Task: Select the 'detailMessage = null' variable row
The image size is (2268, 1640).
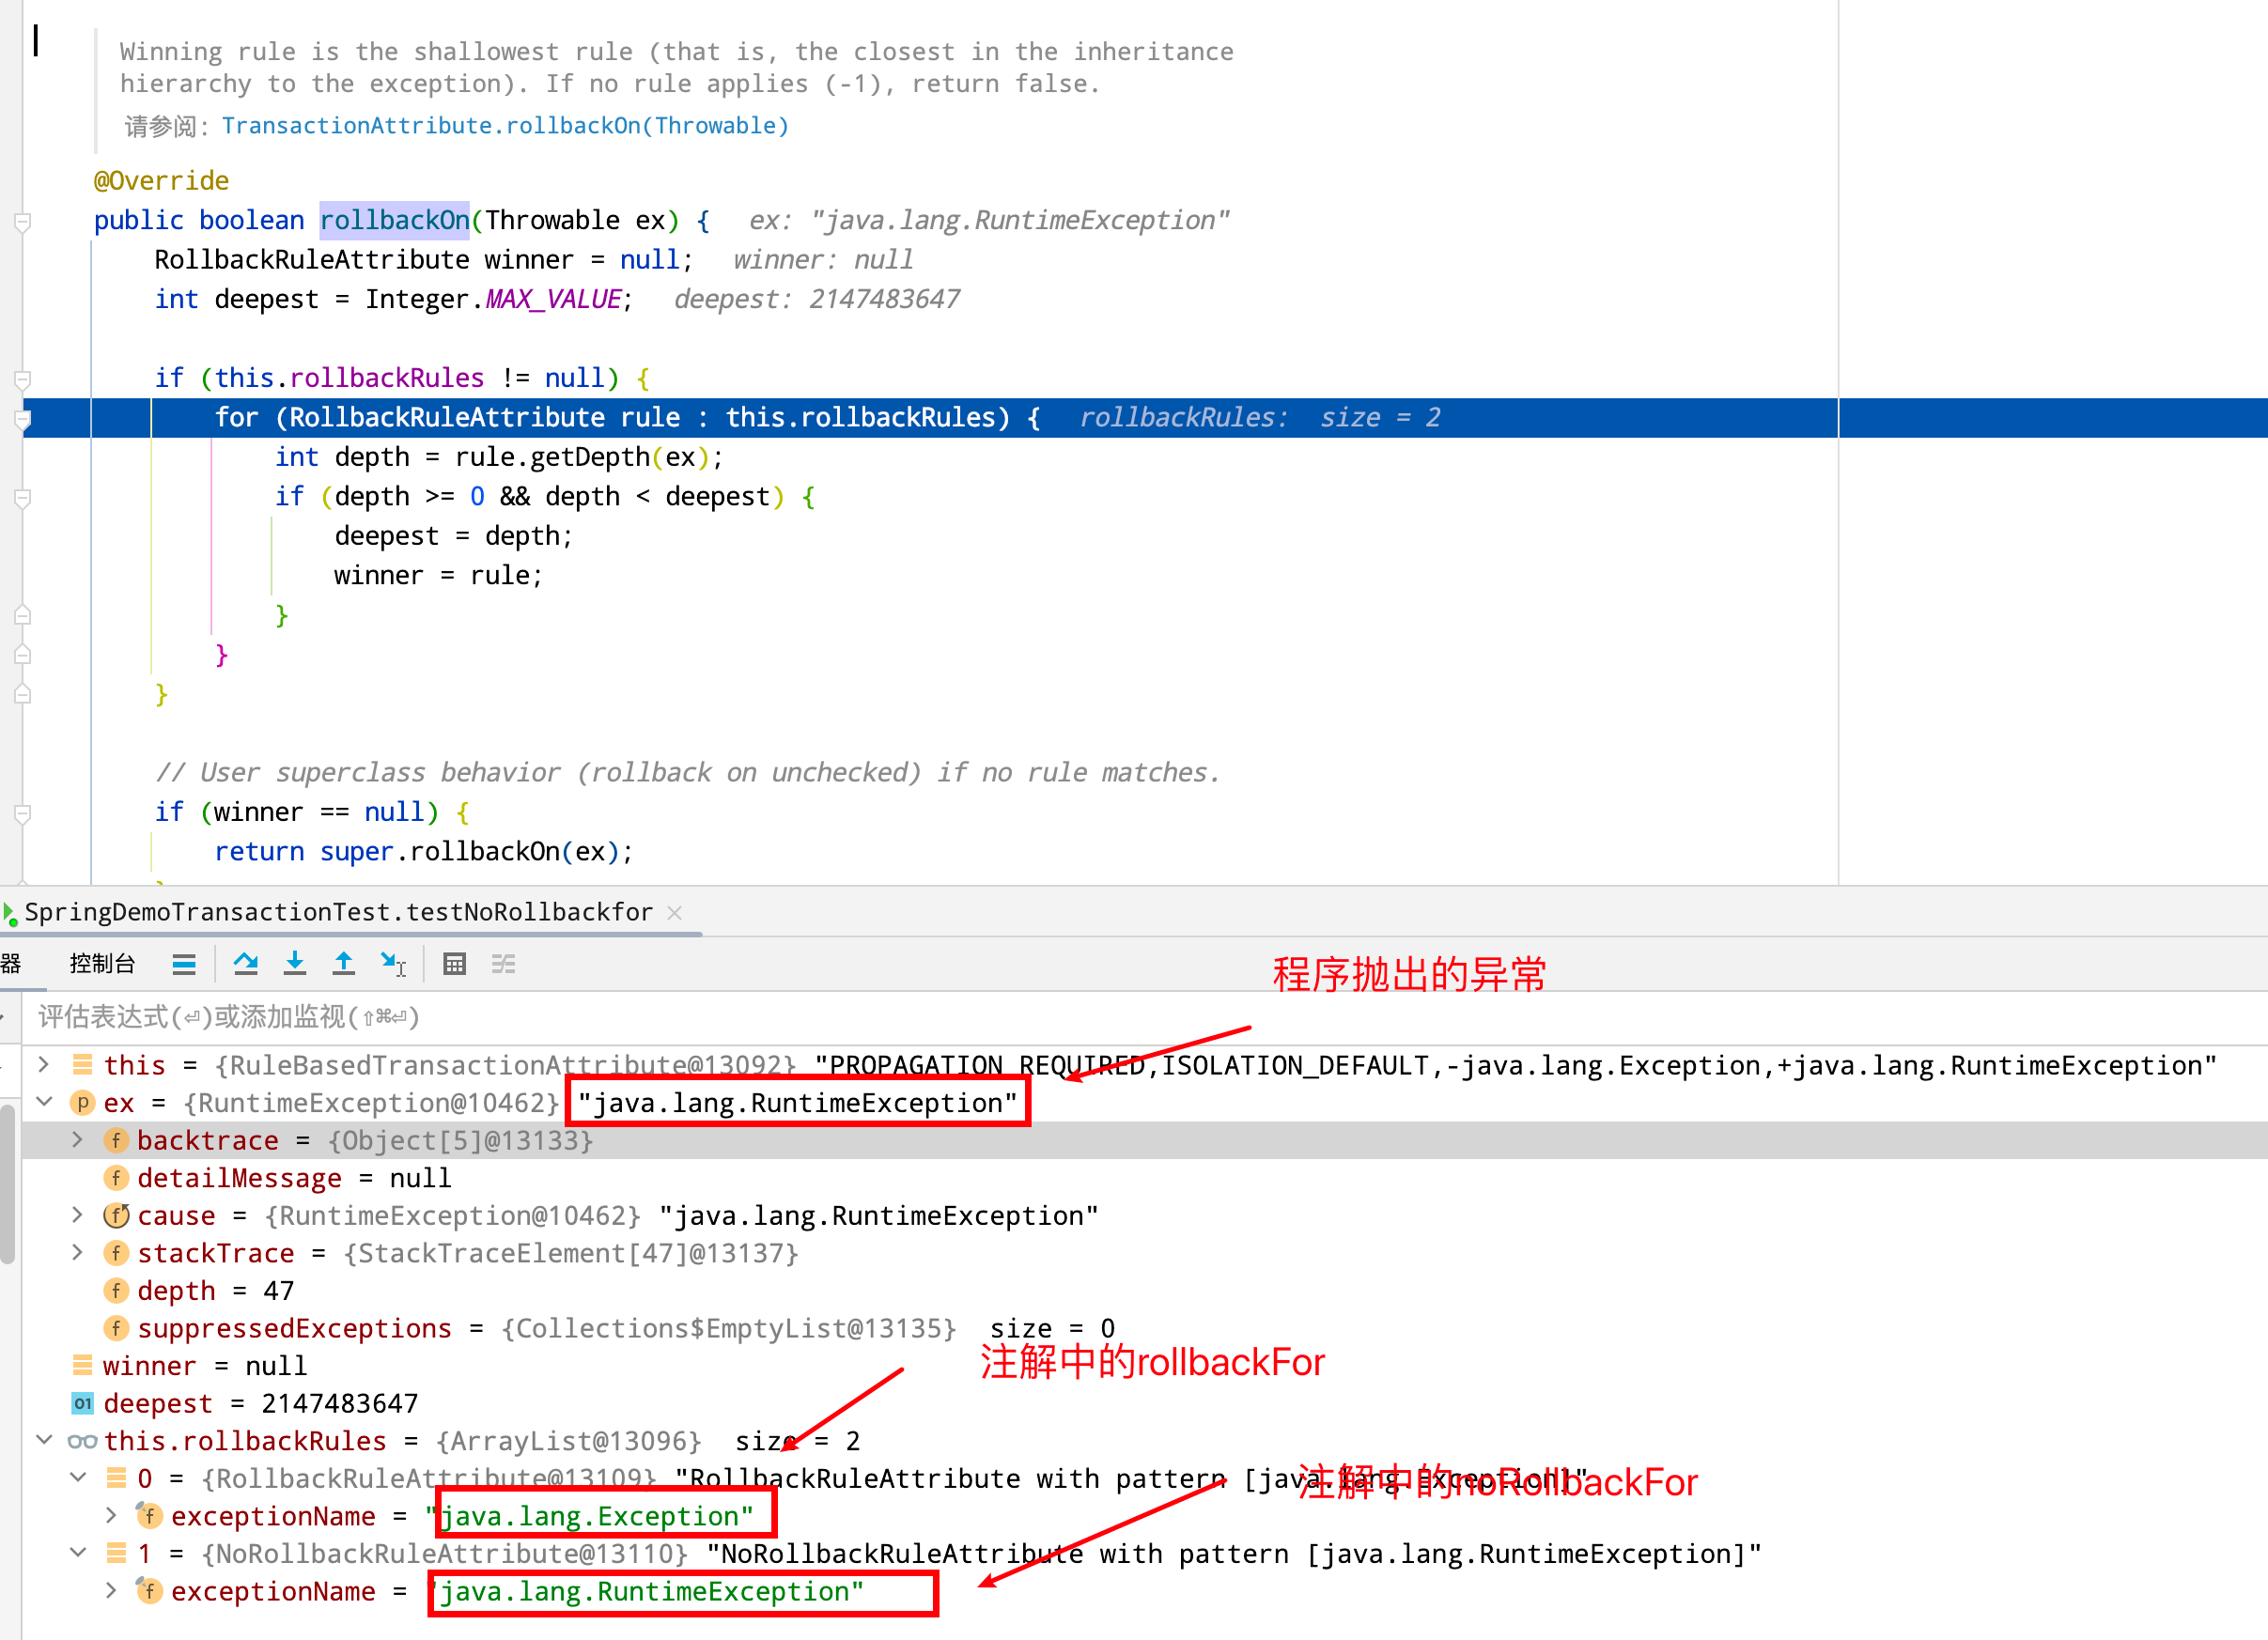Action: pyautogui.click(x=1145, y=1178)
